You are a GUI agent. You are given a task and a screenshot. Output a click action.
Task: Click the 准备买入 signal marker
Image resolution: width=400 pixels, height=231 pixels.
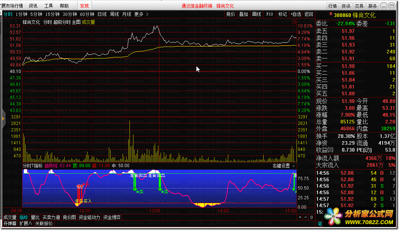(x=83, y=201)
